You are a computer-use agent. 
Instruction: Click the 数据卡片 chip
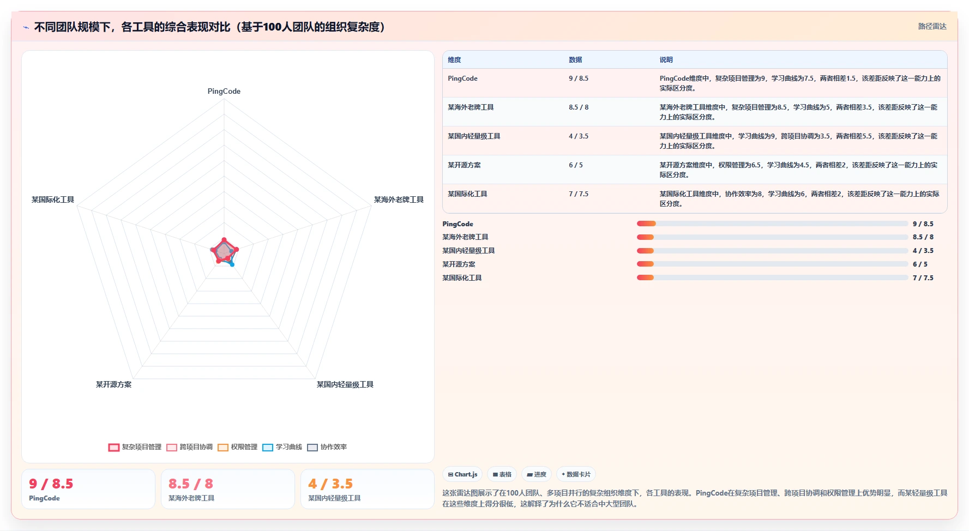coord(576,474)
